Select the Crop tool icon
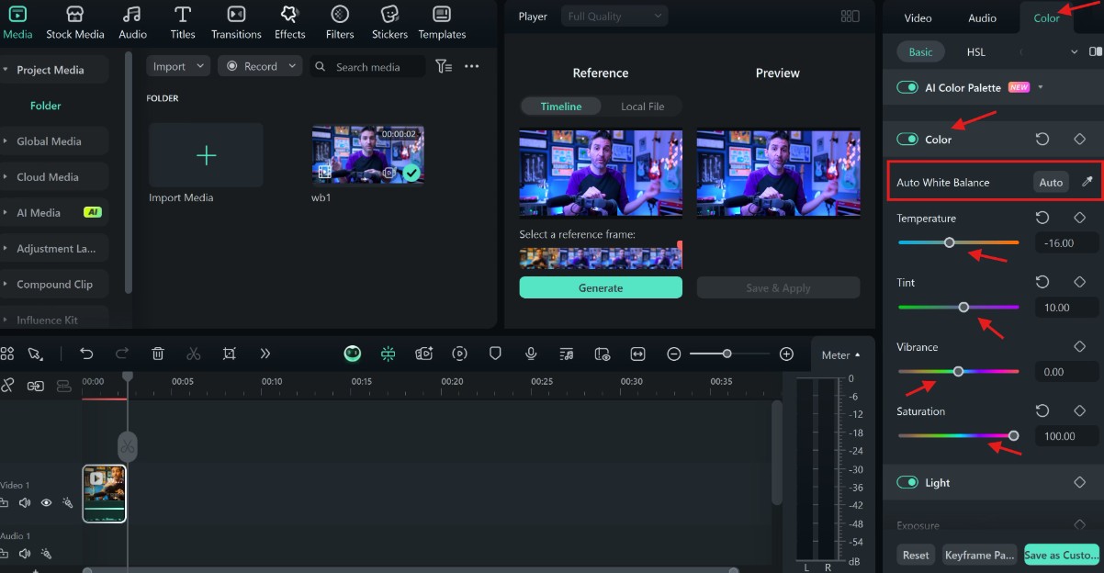Viewport: 1104px width, 573px height. point(230,354)
